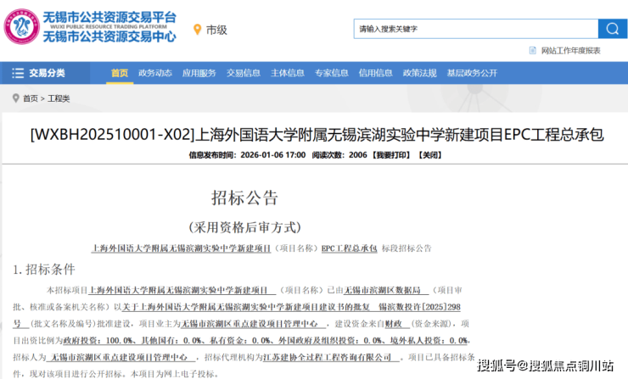Click the Wuxi platform round logo
Image resolution: width=628 pixels, height=379 pixels.
click(21, 26)
